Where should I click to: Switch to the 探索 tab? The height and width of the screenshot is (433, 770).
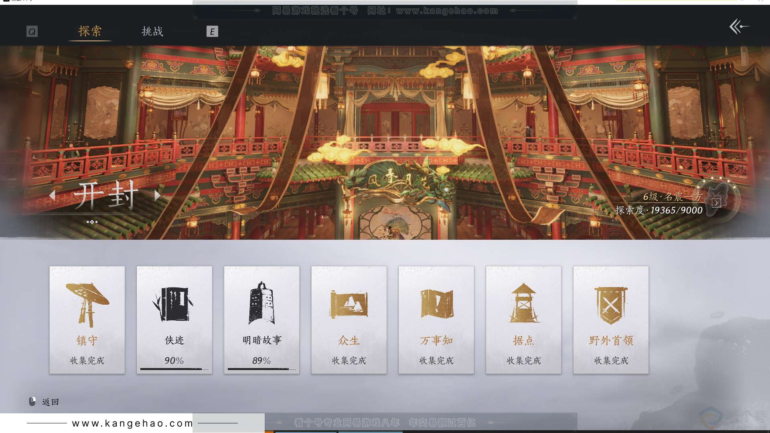click(x=90, y=31)
